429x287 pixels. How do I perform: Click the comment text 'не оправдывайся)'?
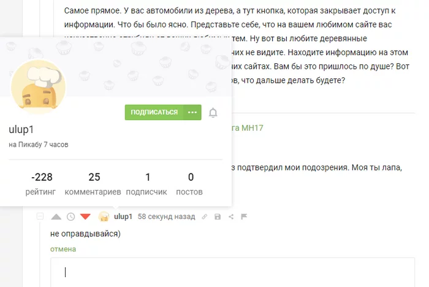tap(85, 234)
